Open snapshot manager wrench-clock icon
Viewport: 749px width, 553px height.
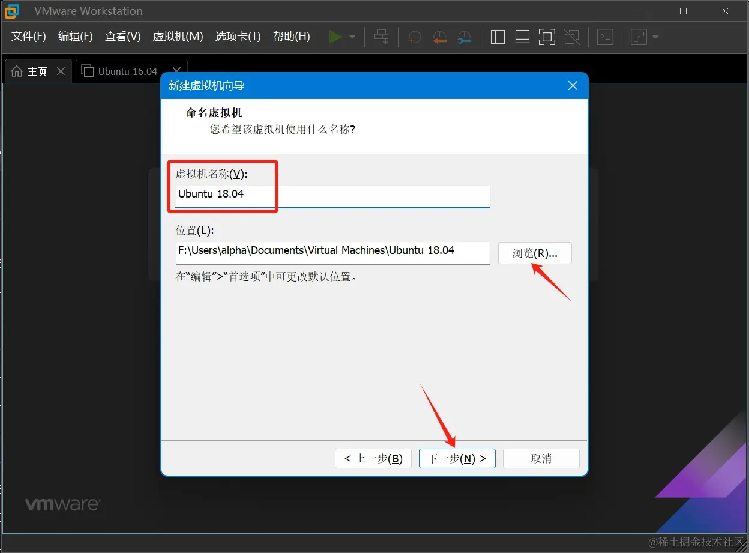(x=464, y=37)
